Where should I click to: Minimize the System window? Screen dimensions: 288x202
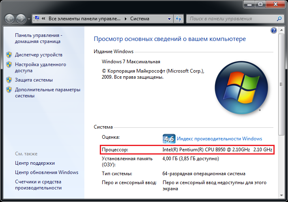point(249,4)
